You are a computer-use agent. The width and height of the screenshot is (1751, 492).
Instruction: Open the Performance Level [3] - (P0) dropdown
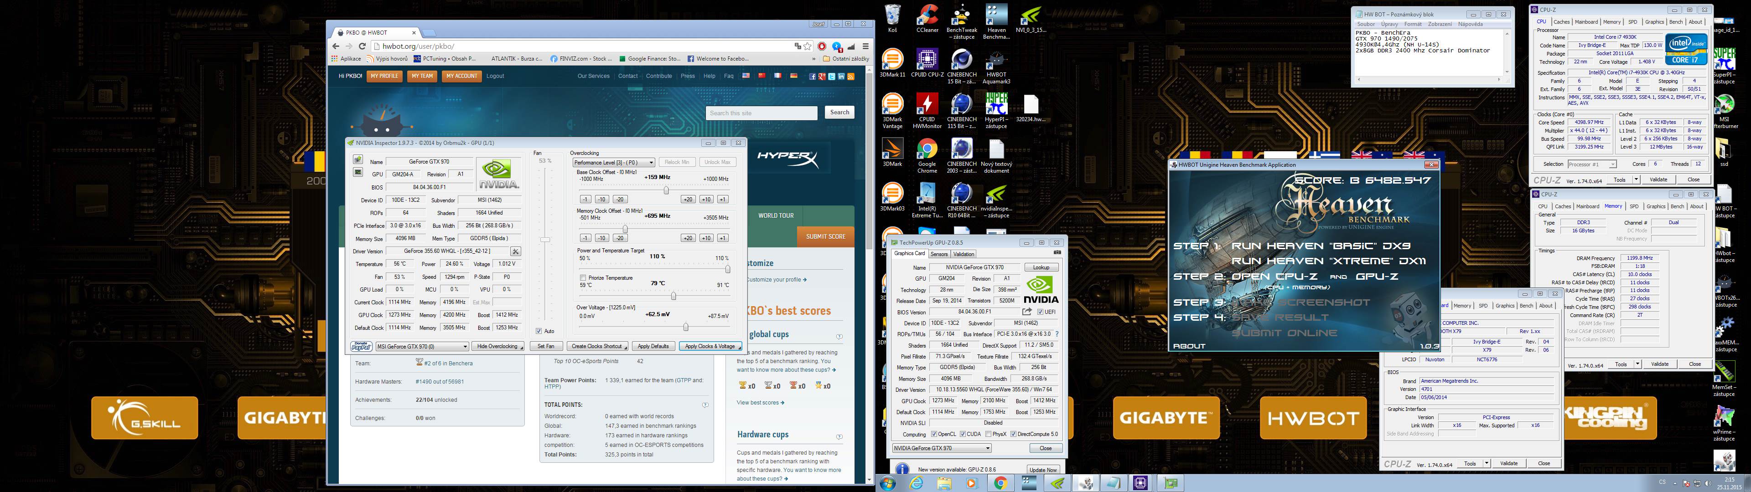pyautogui.click(x=614, y=163)
